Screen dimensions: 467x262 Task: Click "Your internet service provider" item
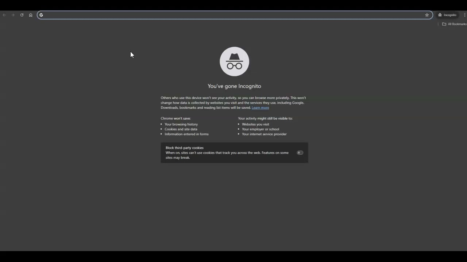(x=264, y=134)
